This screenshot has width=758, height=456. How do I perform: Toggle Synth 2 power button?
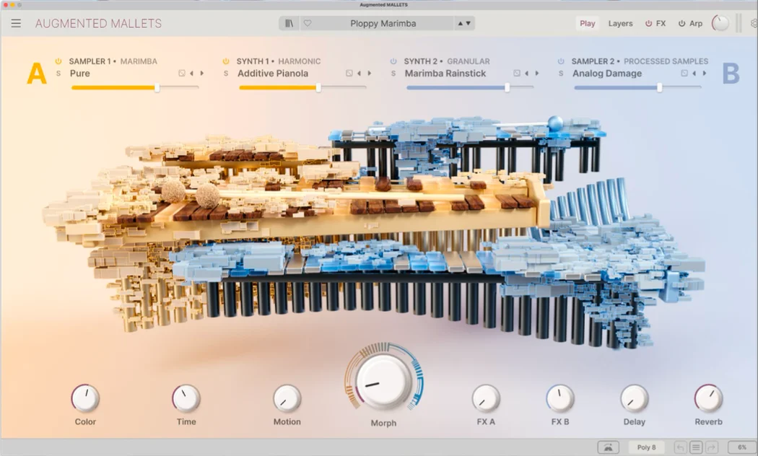click(393, 61)
